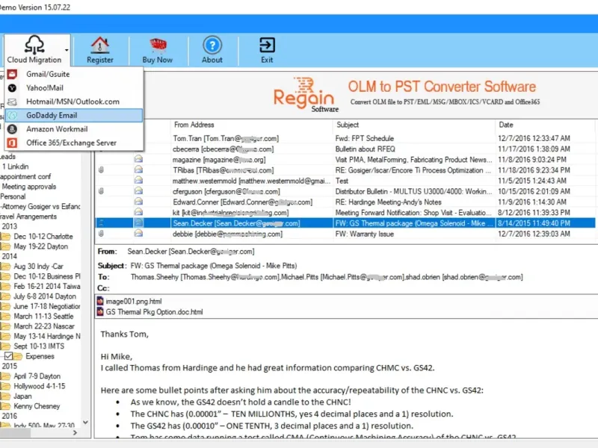Click mail icon on the magazine row
The height and width of the screenshot is (448, 598).
[x=138, y=159]
